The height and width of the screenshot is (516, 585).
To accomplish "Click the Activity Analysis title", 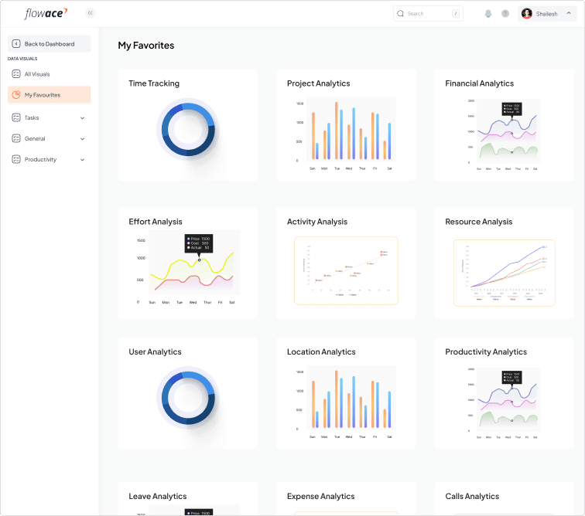I will coord(317,222).
